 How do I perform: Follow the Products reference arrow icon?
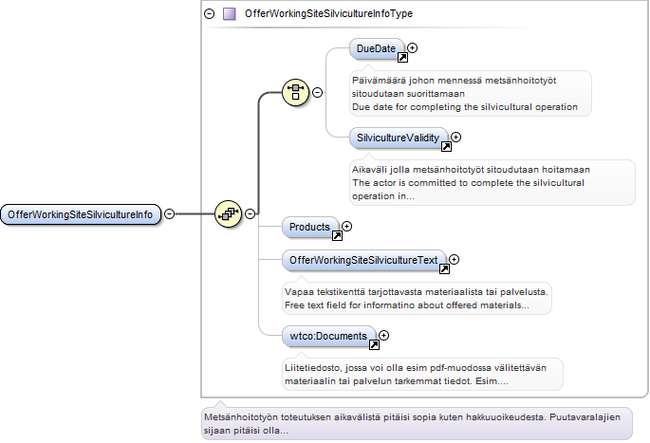click(x=337, y=236)
